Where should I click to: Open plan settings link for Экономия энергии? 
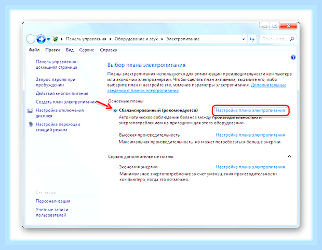250,167
